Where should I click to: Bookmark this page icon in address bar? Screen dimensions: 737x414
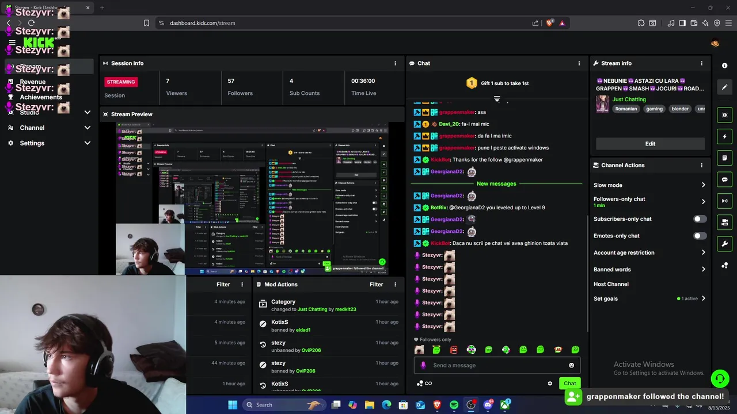tap(146, 23)
